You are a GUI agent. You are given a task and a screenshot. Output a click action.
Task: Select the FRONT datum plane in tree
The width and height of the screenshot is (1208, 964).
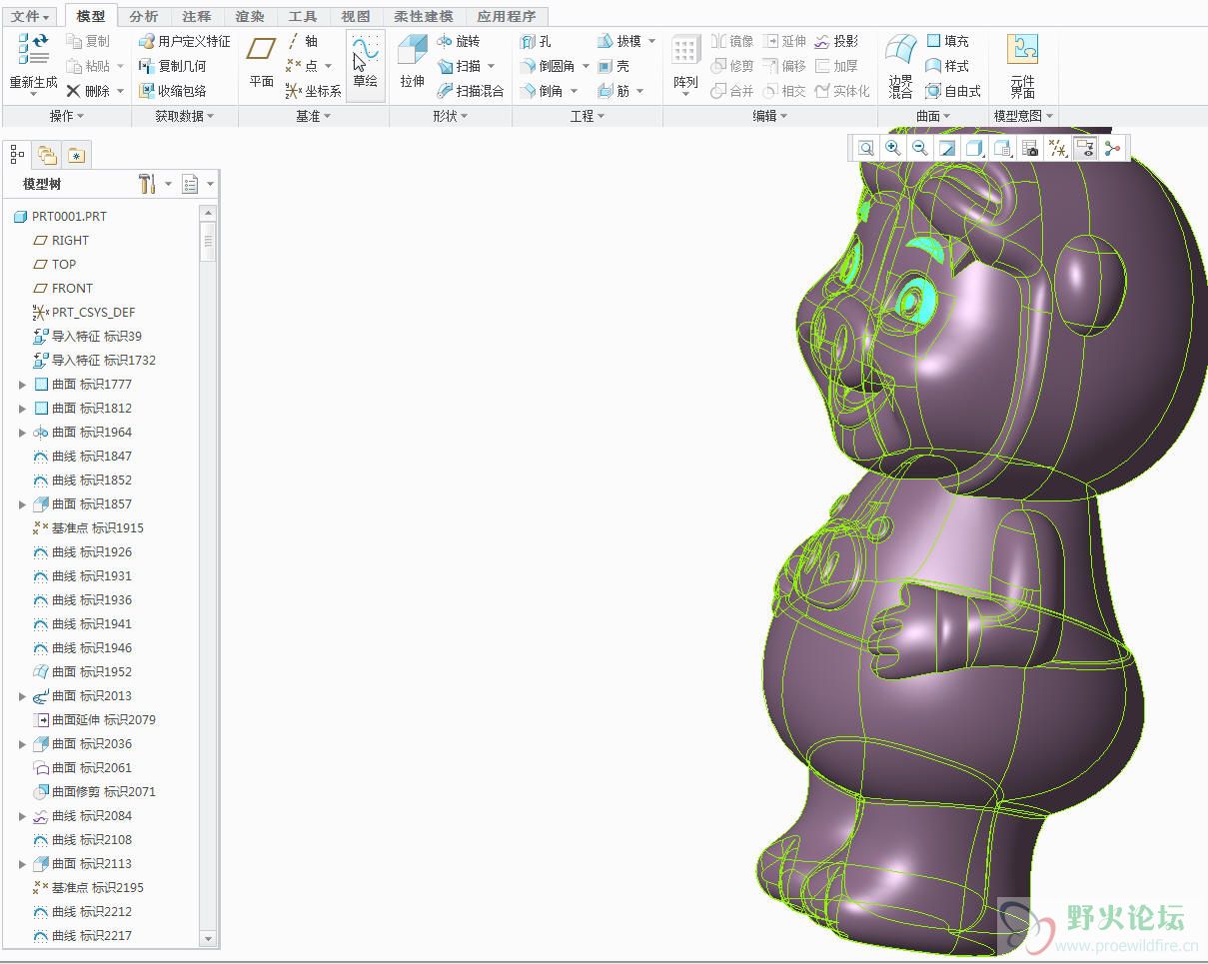point(63,289)
